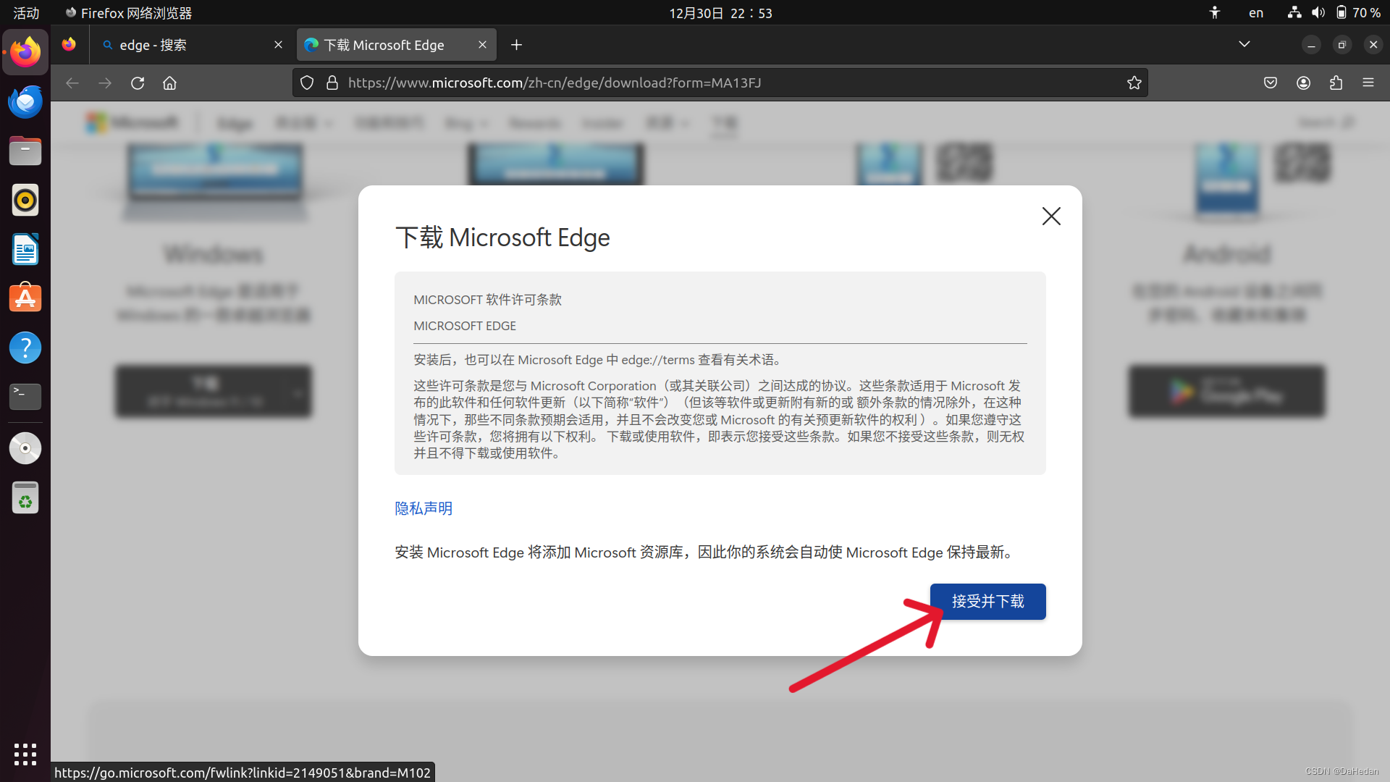Screen dimensions: 1390x782
Task: Open Firefox account icon
Action: pyautogui.click(x=1303, y=83)
